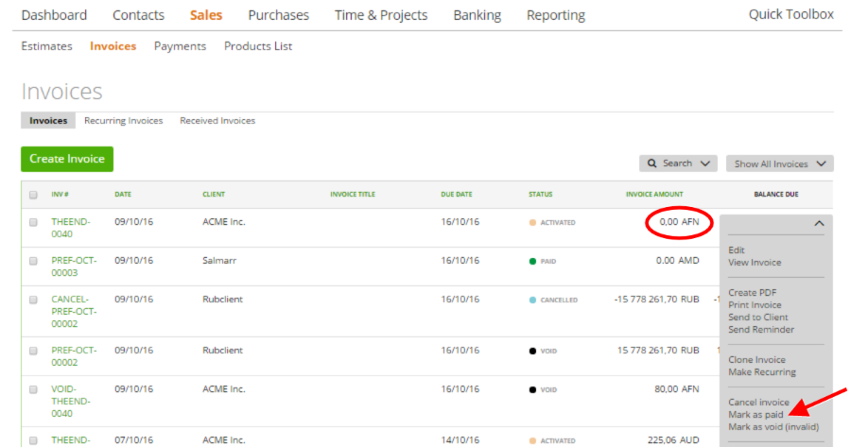This screenshot has width=868, height=447.
Task: Sort by INV # column header
Action: tap(60, 194)
